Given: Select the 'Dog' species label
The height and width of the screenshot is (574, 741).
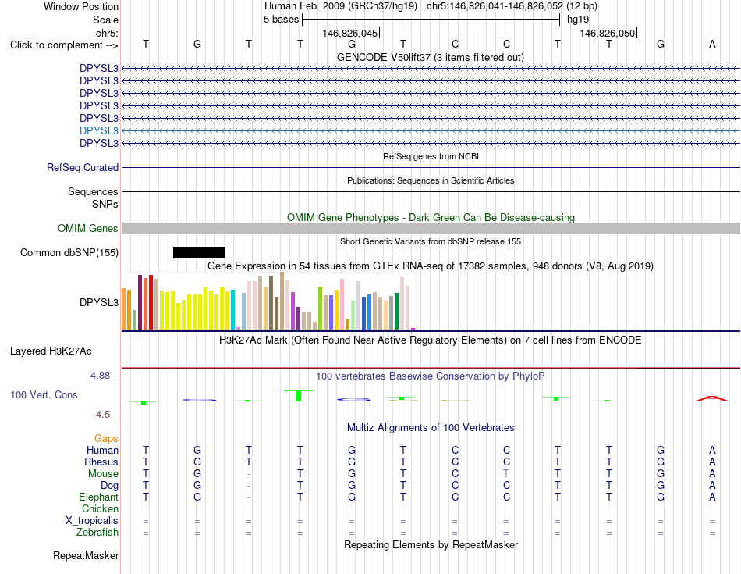Looking at the screenshot, I should (110, 486).
